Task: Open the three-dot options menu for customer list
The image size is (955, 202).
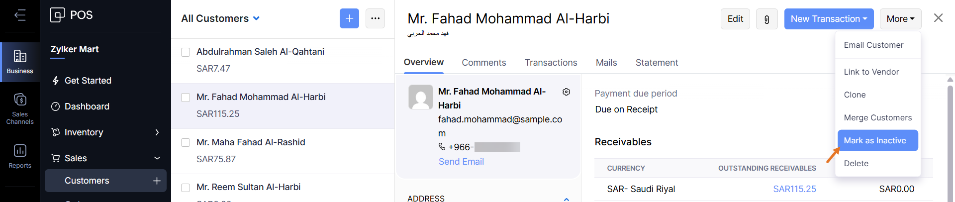Action: tap(375, 18)
